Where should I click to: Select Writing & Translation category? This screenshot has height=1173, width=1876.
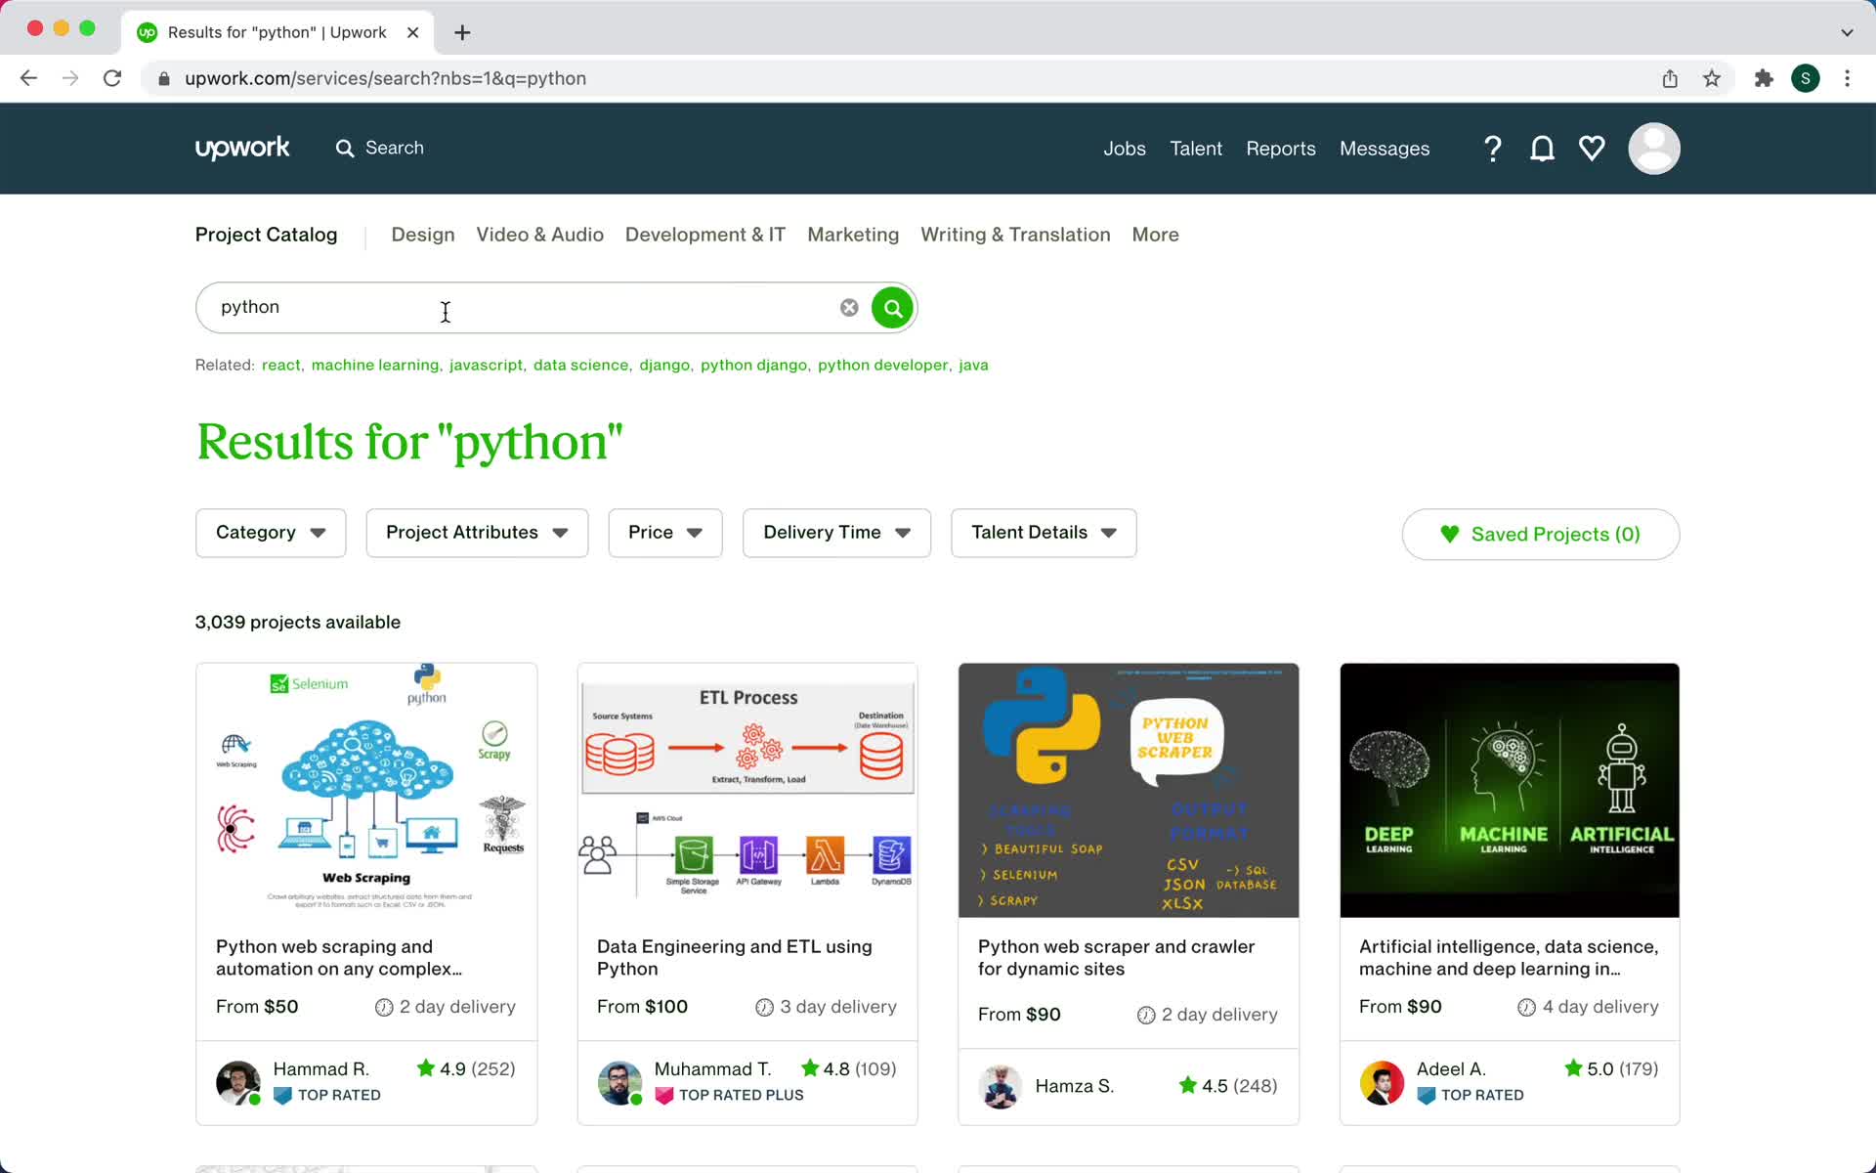(1015, 235)
